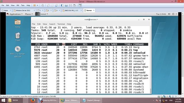Viewport: 184px width, 103px height.
Task: Click the VMware status bar message log icon
Action: click(180, 96)
